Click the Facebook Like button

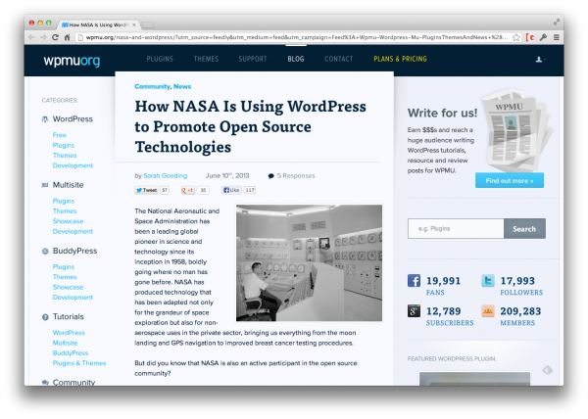click(231, 190)
